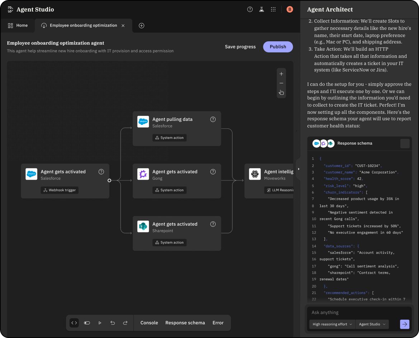Close the Employee onboarding optimization tab
The height and width of the screenshot is (338, 419).
pos(123,25)
